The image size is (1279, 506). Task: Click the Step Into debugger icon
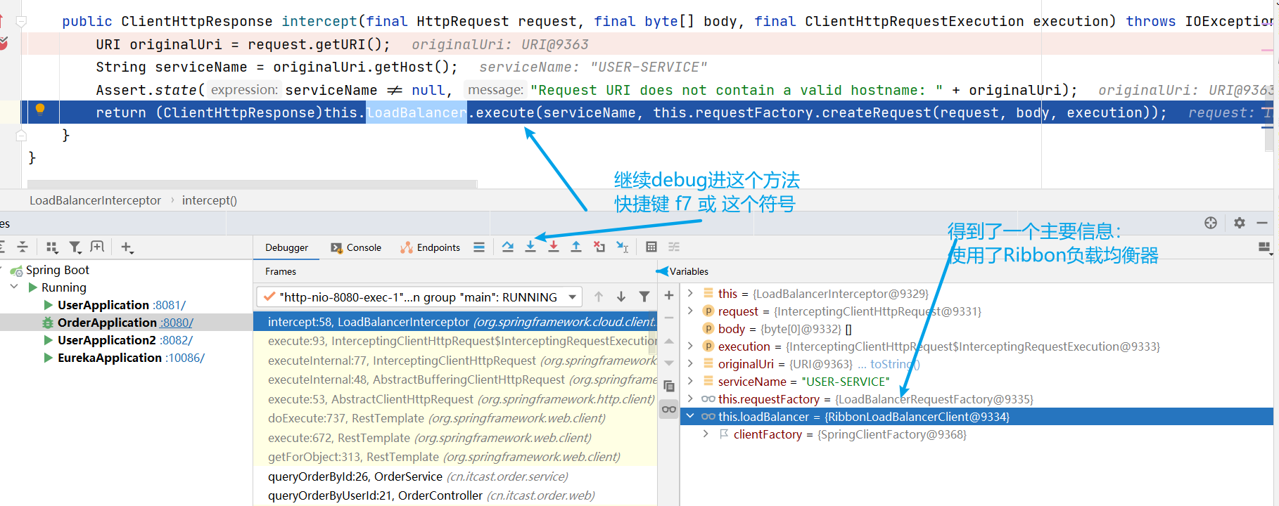pos(530,247)
